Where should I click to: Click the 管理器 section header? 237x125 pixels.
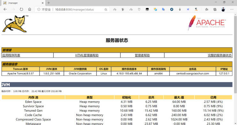(x=117, y=50)
